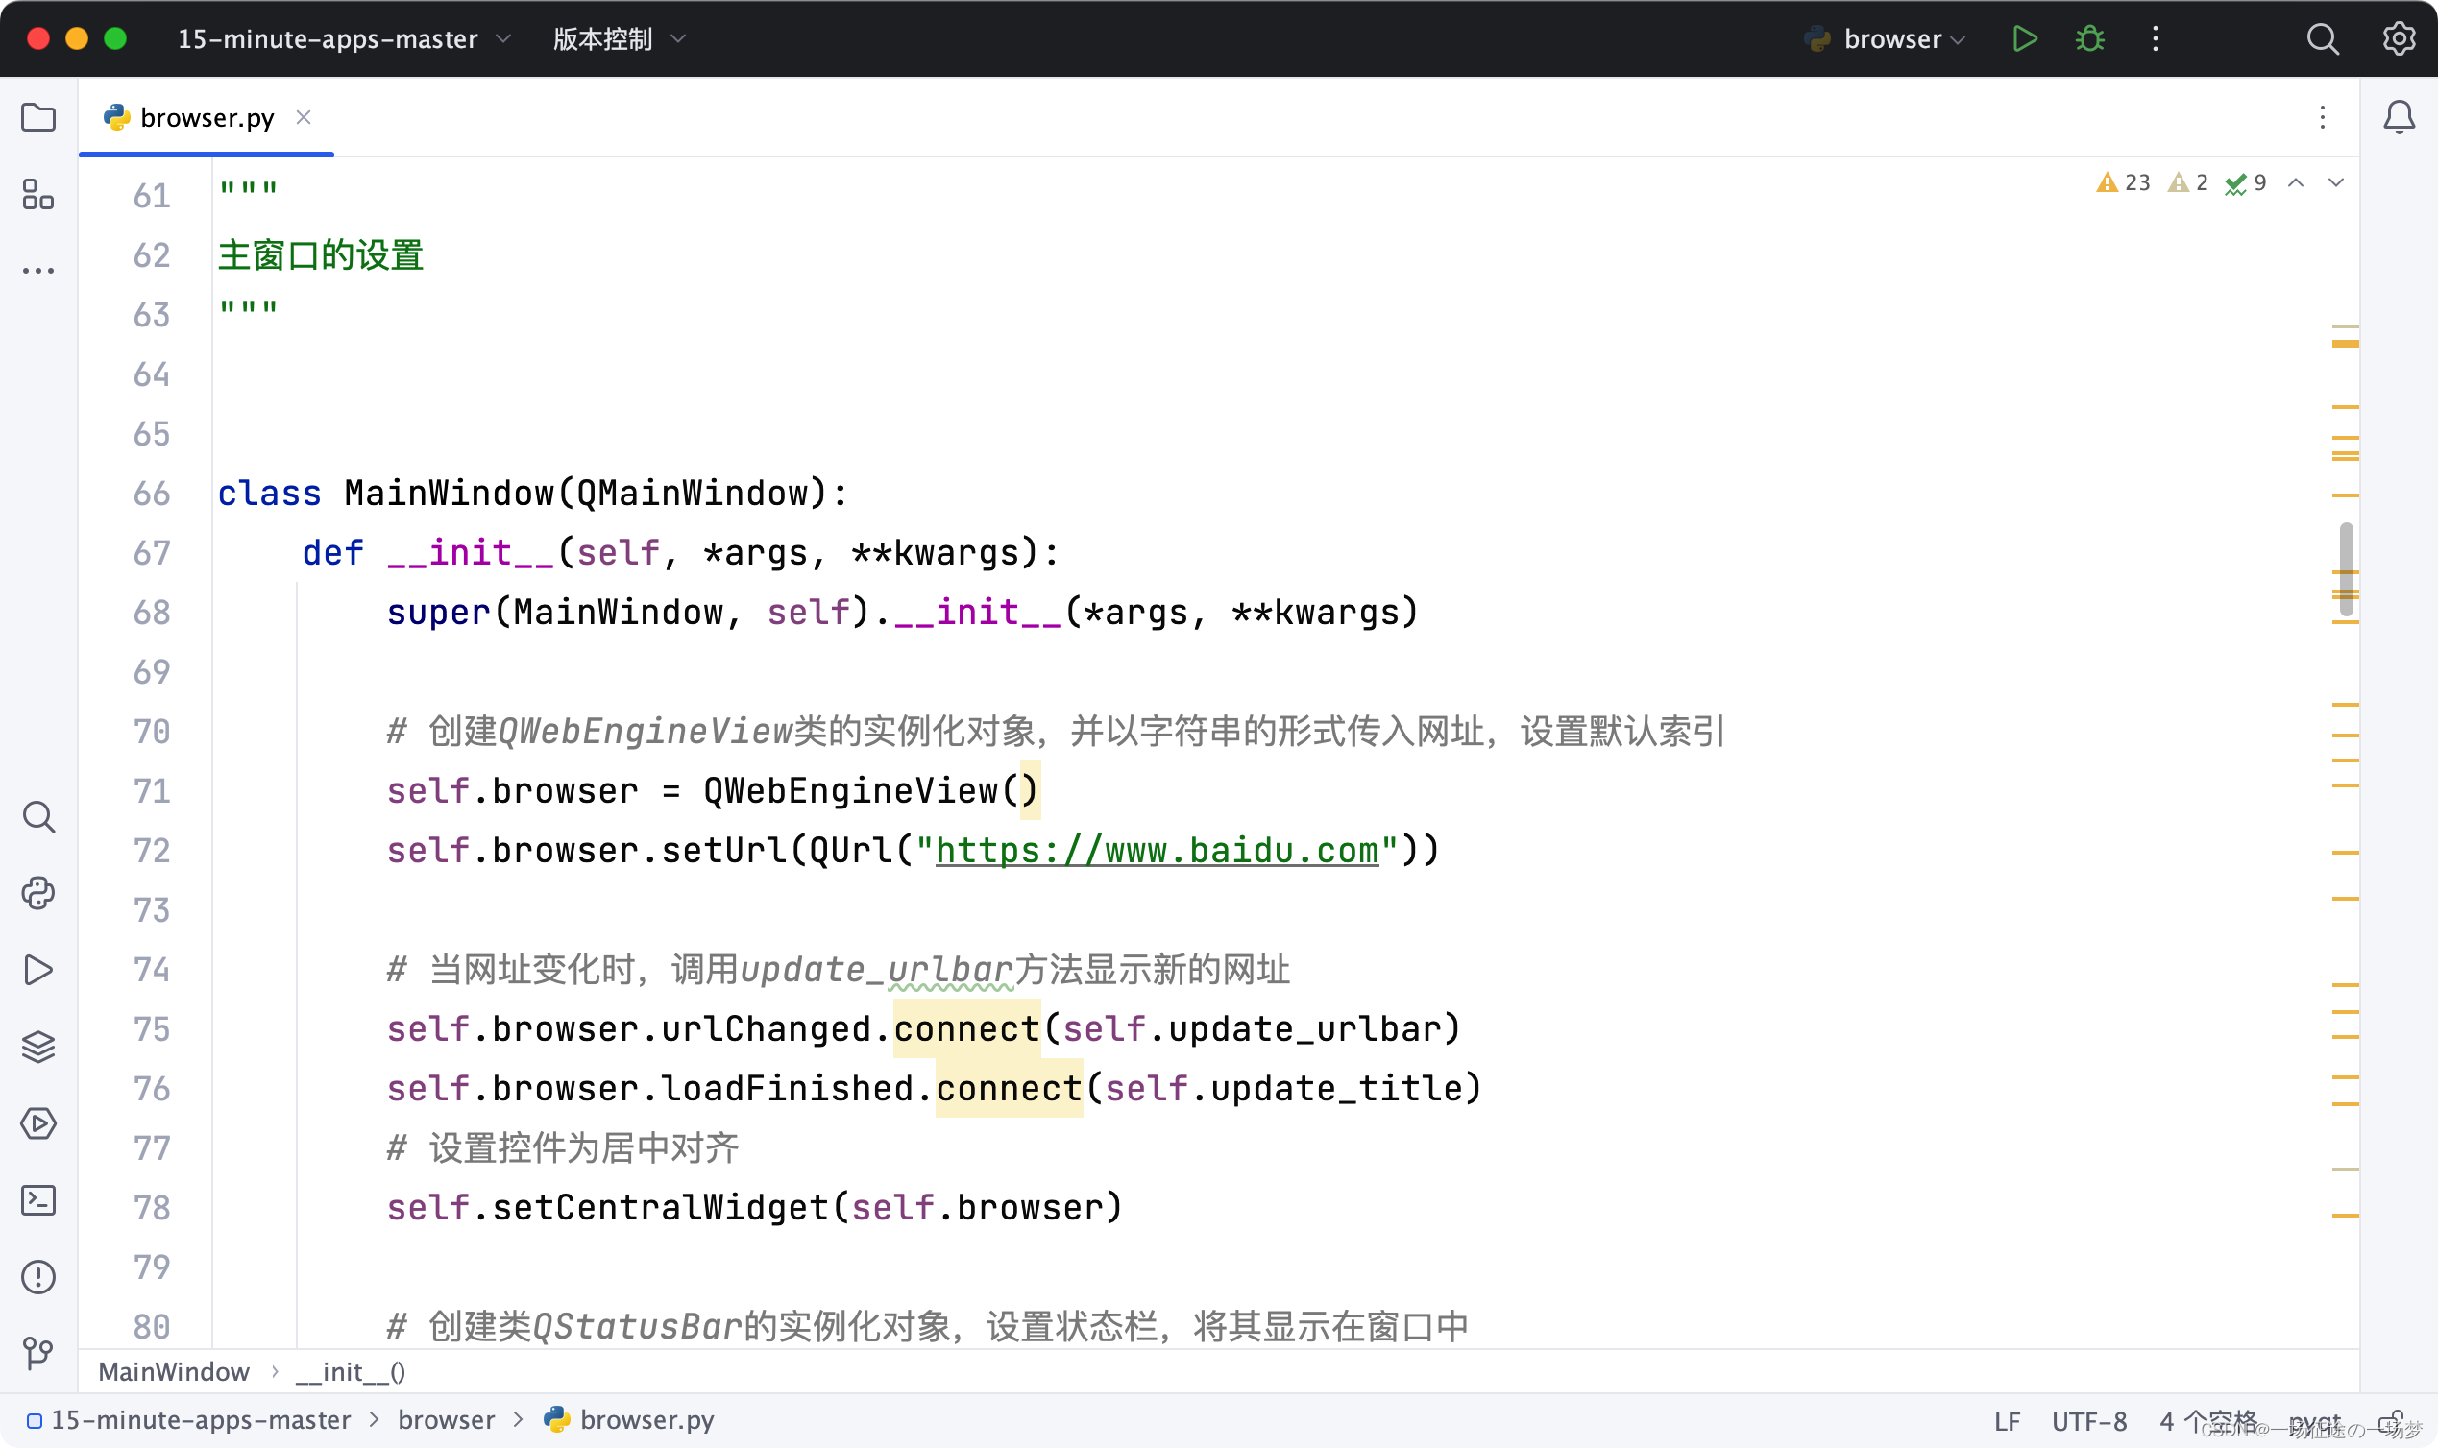2438x1448 pixels.
Task: Click the green Run button
Action: [2025, 39]
